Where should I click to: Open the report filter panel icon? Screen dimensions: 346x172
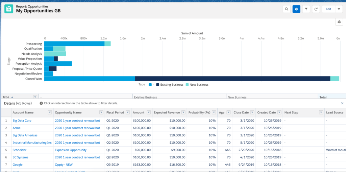tap(306, 9)
